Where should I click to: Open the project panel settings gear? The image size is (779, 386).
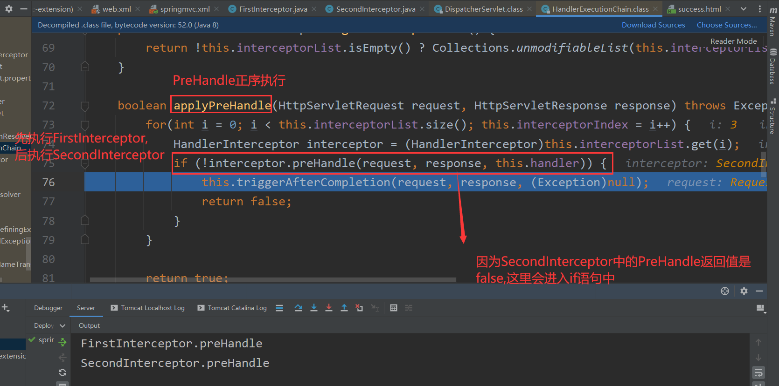coord(9,9)
